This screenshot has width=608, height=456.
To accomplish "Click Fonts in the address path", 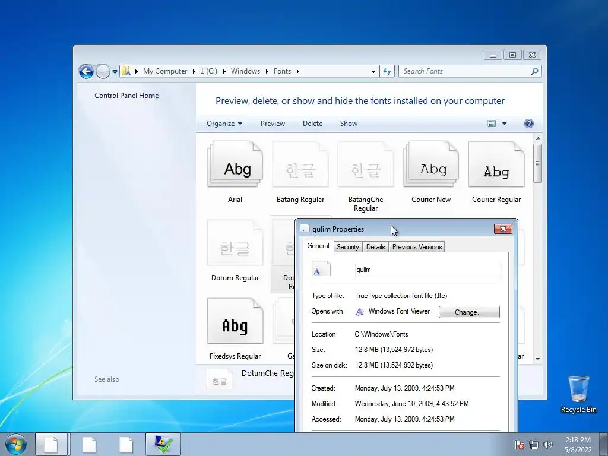I will [282, 71].
